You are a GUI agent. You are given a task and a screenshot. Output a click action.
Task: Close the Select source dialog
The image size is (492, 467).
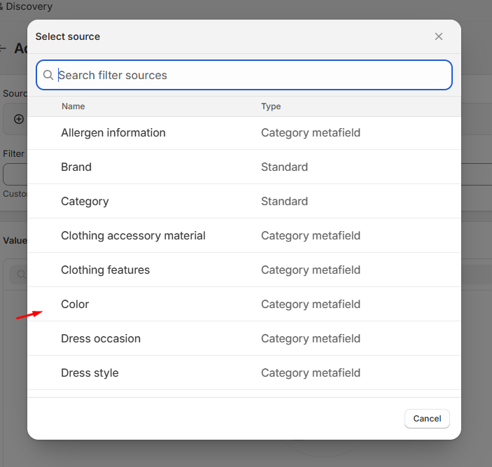pyautogui.click(x=439, y=36)
